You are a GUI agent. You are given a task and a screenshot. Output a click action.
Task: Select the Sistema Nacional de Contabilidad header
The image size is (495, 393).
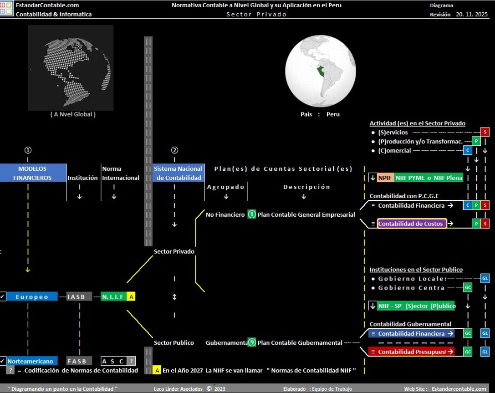[x=178, y=173]
